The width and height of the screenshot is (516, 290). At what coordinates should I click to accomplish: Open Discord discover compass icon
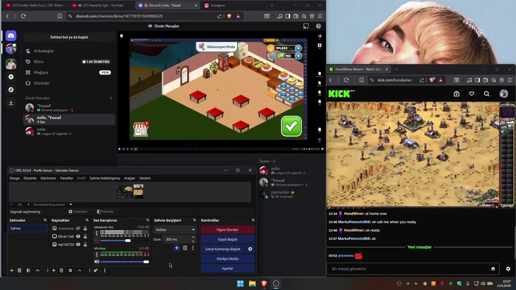tap(11, 89)
